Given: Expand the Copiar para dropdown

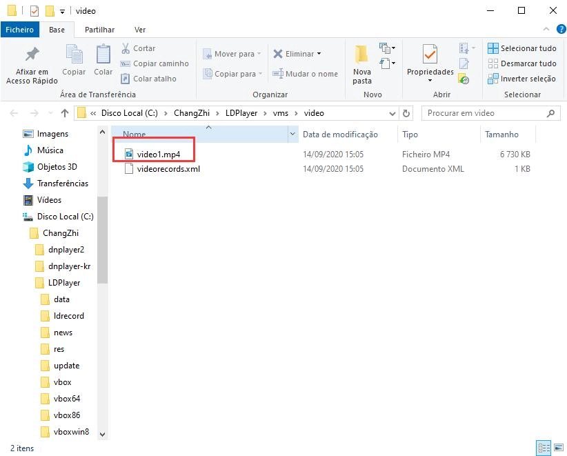Looking at the screenshot, I should pos(260,74).
